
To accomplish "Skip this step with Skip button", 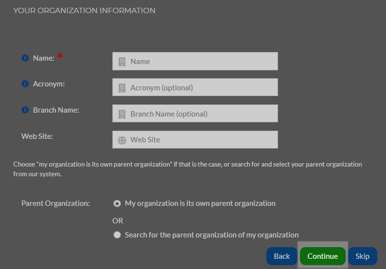I will (x=362, y=256).
